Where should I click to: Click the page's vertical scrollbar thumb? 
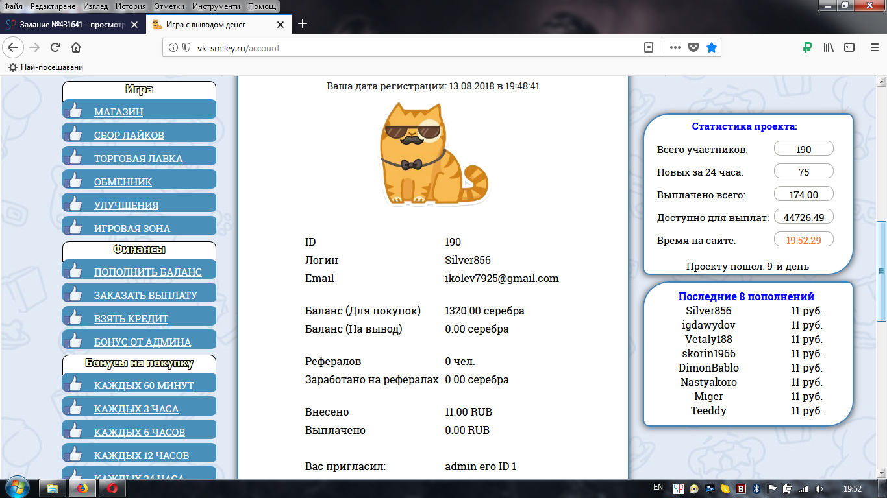(x=881, y=271)
